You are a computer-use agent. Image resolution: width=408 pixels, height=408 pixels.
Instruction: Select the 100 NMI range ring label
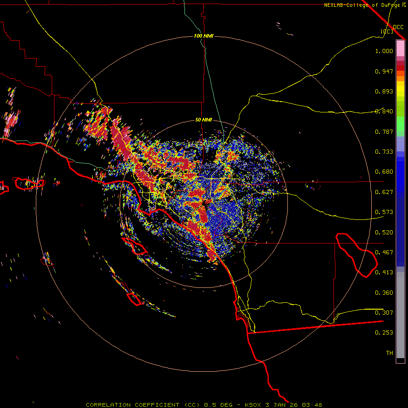tap(204, 36)
